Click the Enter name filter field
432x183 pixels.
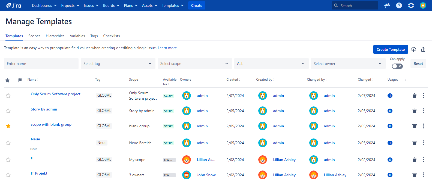point(41,64)
